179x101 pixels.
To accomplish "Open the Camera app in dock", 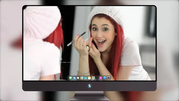I will click(109, 78).
